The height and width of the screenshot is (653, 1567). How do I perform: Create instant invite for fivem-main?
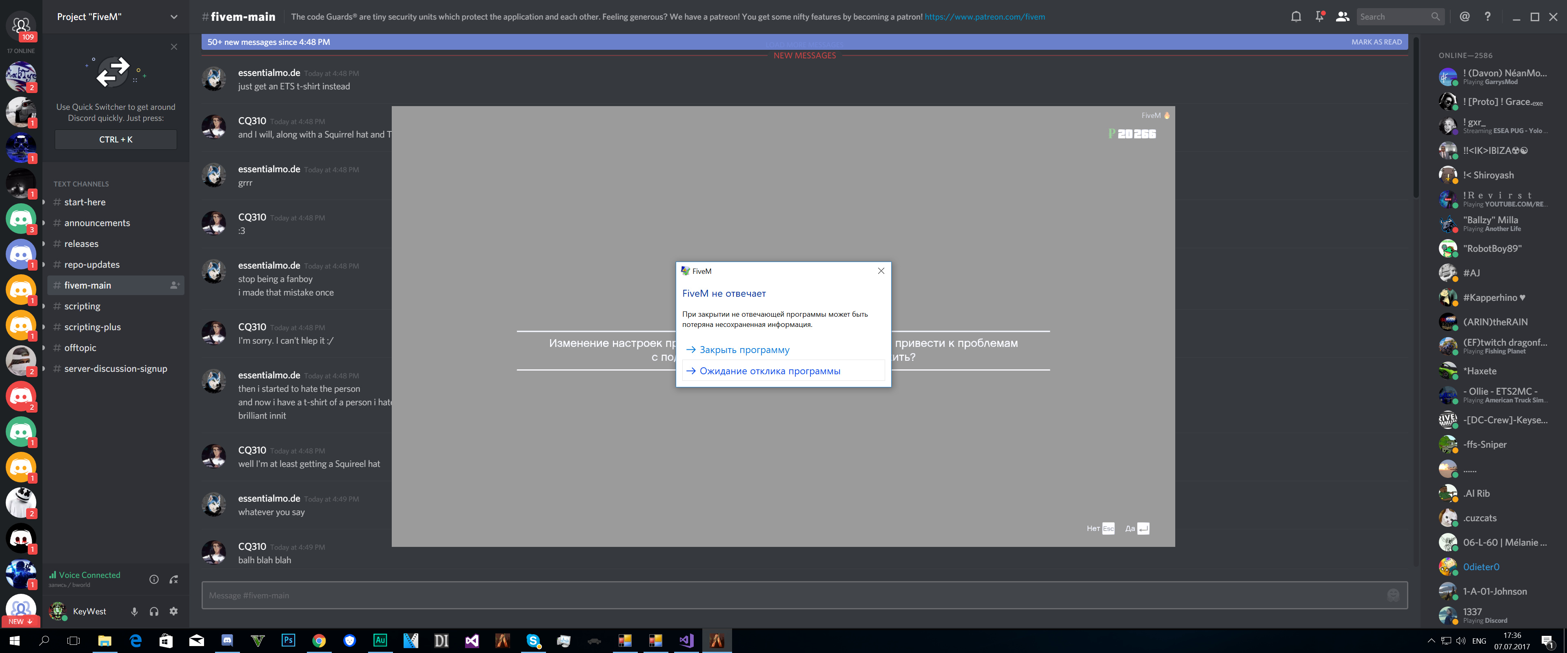tap(175, 285)
